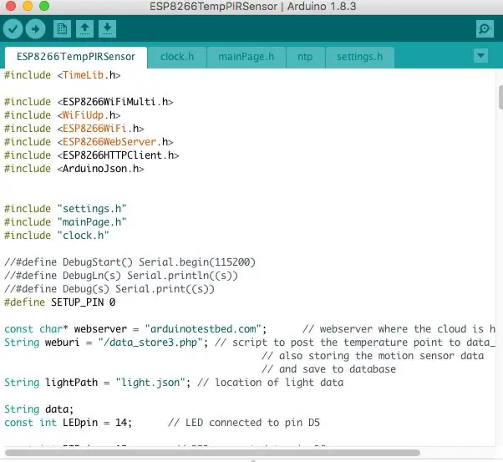Click the window title ESP8266TempPIRSensor | Arduino 1.8.3
The image size is (503, 462).
(x=253, y=7)
